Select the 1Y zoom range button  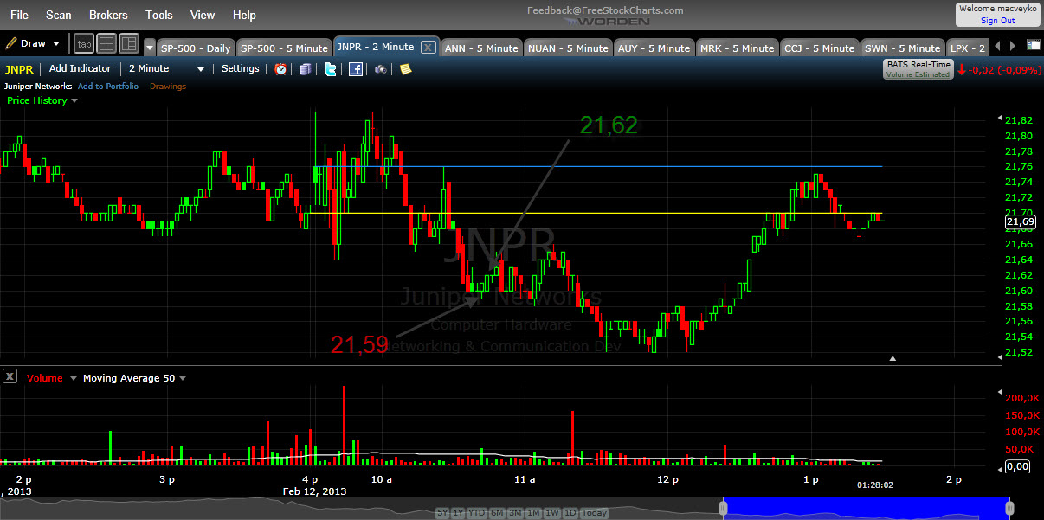458,513
